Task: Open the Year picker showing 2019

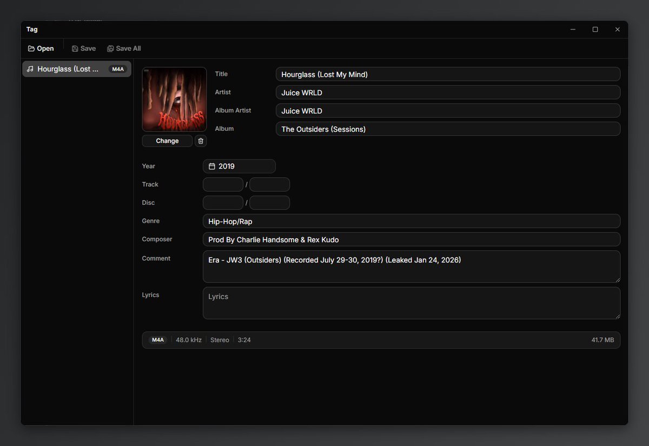Action: 239,167
